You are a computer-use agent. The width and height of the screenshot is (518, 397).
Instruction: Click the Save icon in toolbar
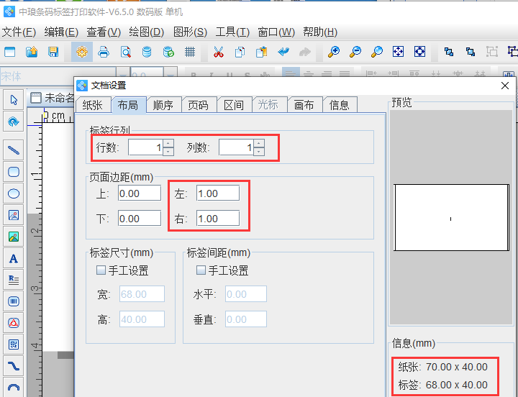pos(53,52)
